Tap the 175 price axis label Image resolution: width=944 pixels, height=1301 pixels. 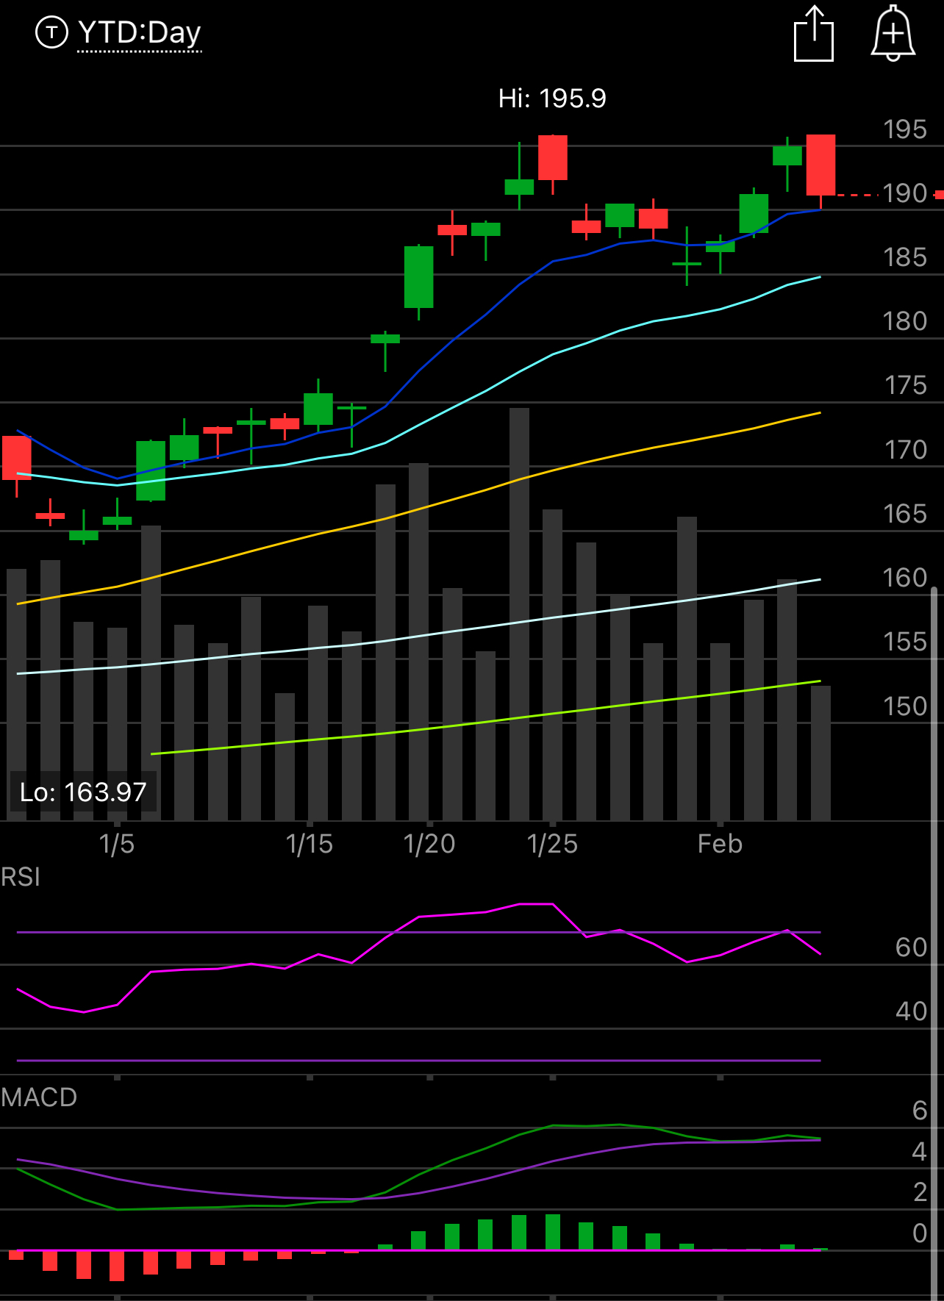tap(905, 385)
